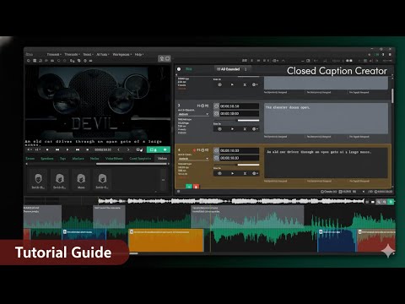Open the gear dropdown in event 4
Image resolution: width=405 pixels, height=304 pixels.
[x=255, y=173]
